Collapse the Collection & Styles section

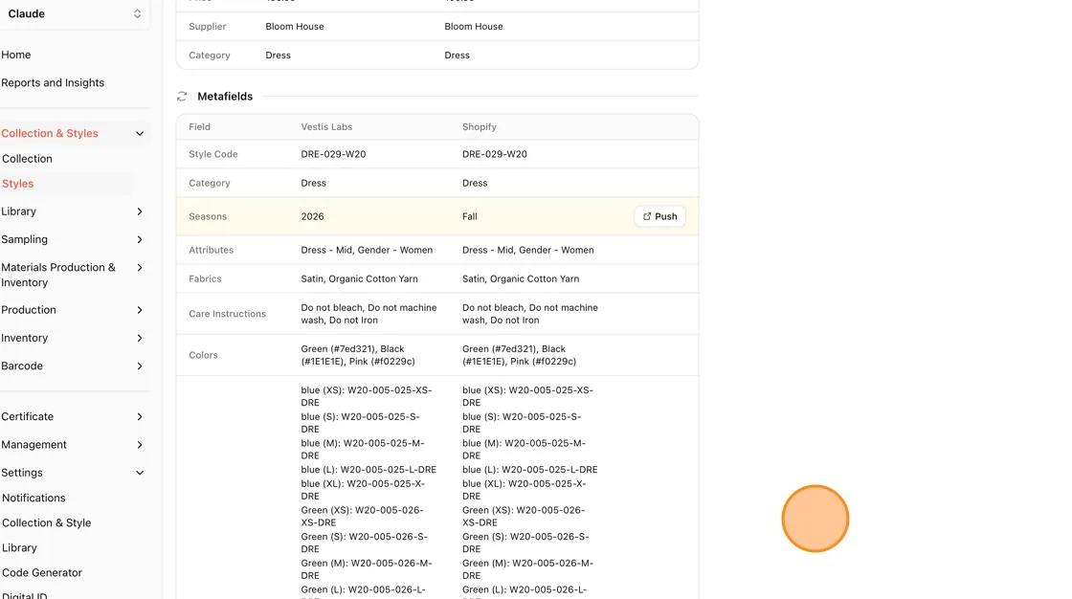[x=140, y=133]
